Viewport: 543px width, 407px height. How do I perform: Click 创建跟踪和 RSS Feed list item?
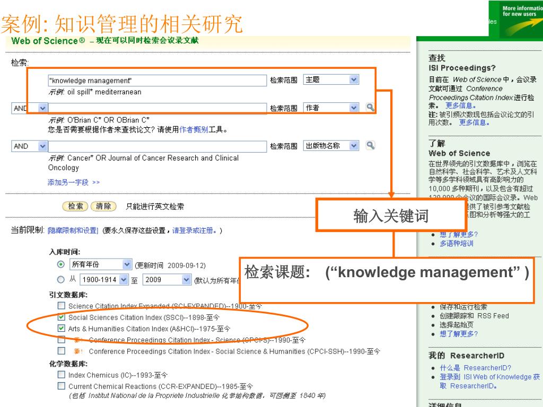coord(474,316)
